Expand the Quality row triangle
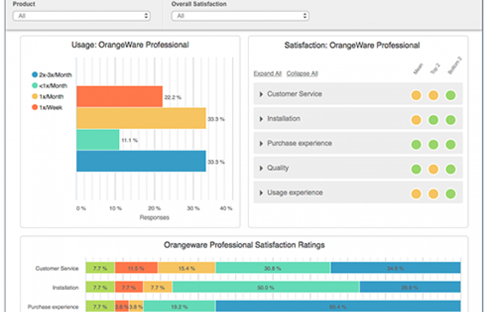This screenshot has height=312, width=487. (x=261, y=168)
